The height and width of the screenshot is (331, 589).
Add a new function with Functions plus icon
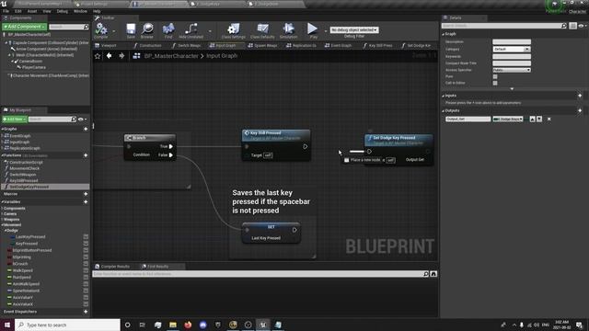tap(86, 155)
